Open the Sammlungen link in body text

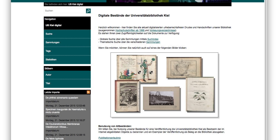[x=153, y=42]
